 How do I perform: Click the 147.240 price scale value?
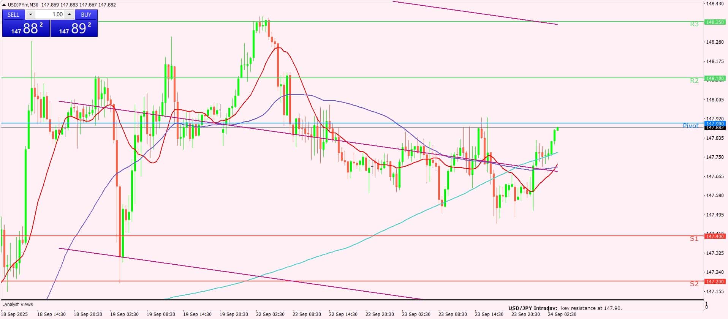(715, 272)
